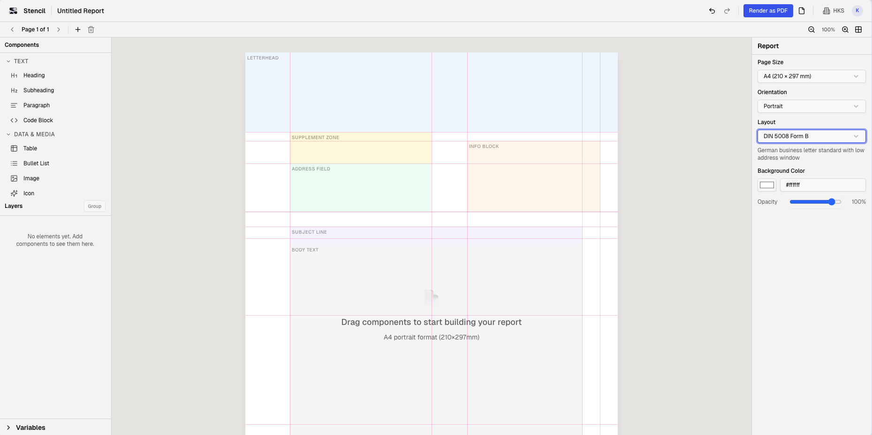
Task: Open the Orientation dropdown set to Portrait
Action: click(811, 106)
